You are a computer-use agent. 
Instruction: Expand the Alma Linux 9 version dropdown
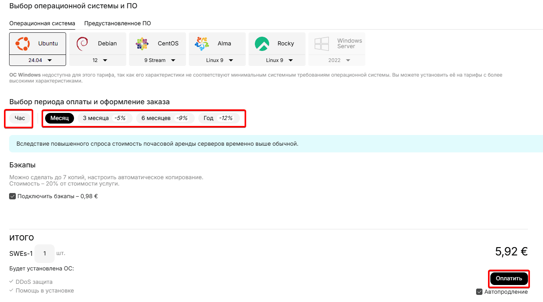217,60
